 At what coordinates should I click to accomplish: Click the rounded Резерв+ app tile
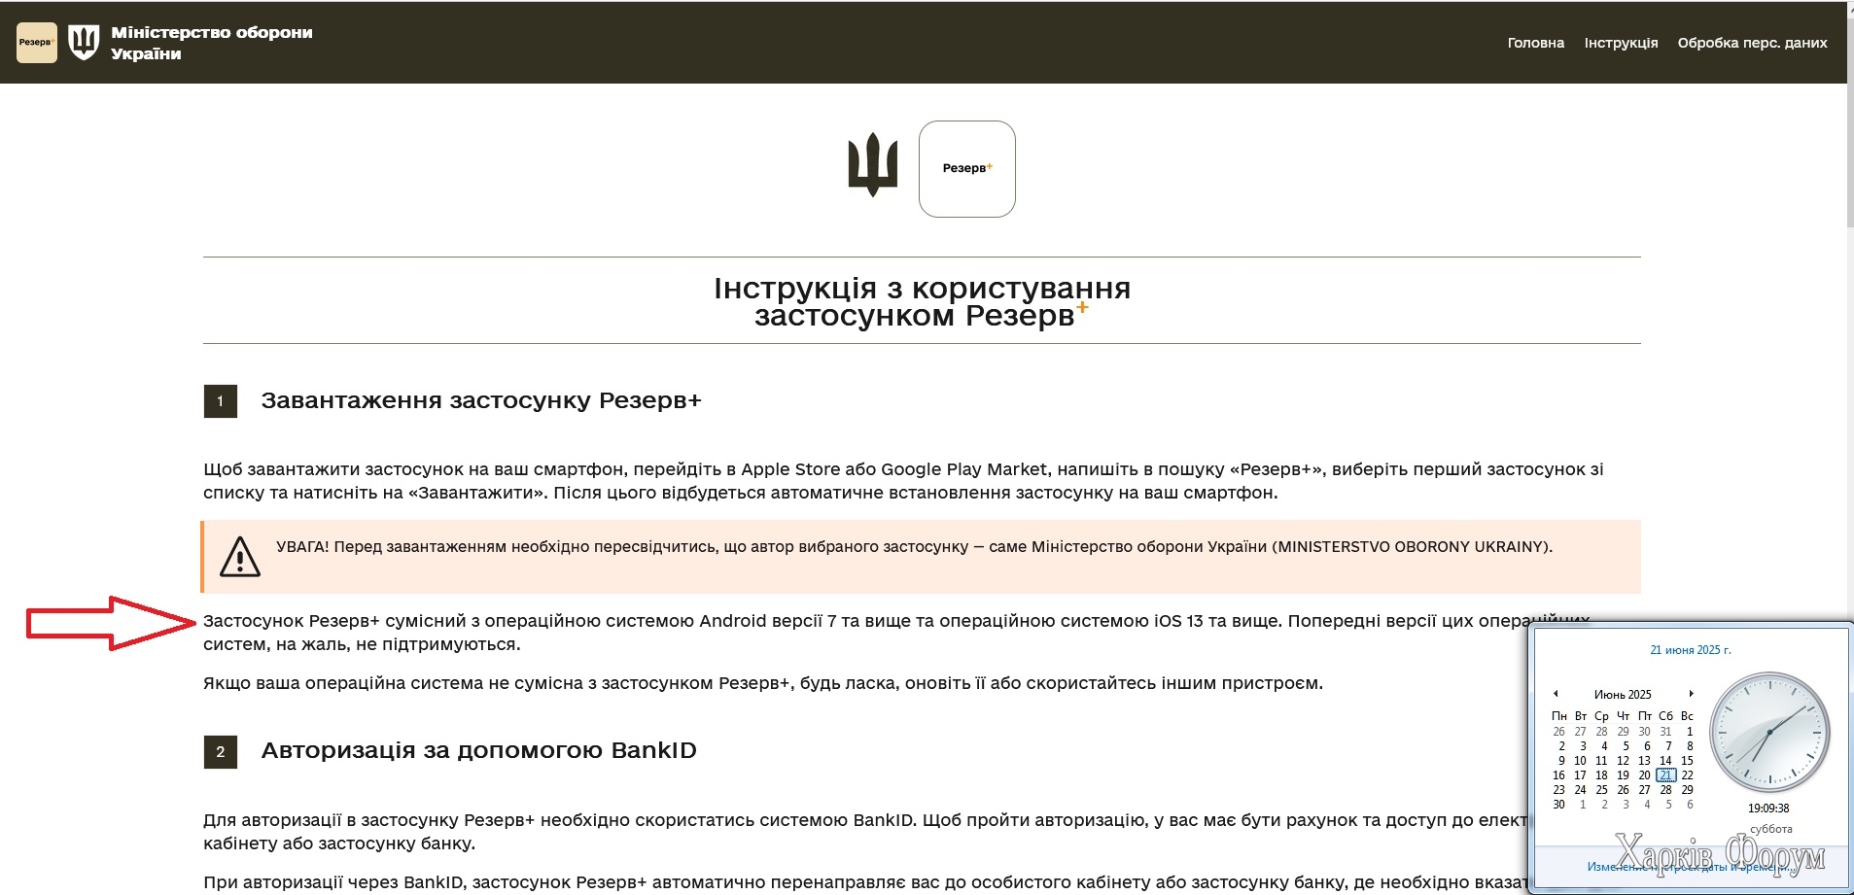(x=967, y=169)
